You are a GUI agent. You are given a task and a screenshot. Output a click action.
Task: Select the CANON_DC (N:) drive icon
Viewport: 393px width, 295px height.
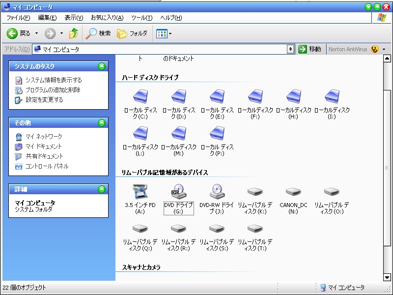pos(293,192)
